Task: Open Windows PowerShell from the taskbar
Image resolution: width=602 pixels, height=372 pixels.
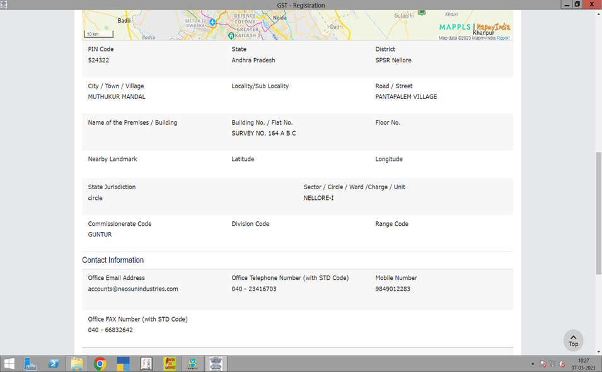Action: (x=54, y=364)
